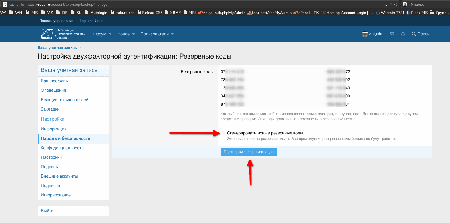Open the Новое menu item

click(123, 34)
